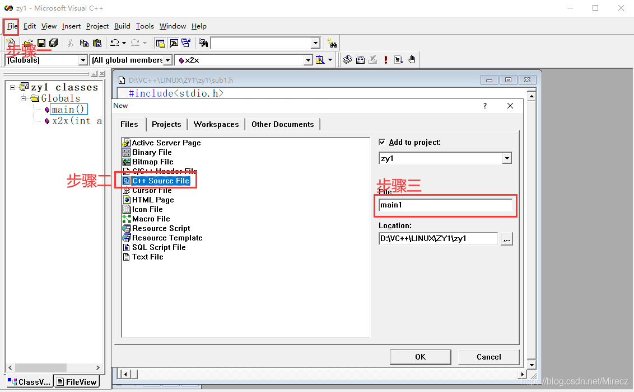Switch to the Workspaces tab
Screen dimensions: 634x392
216,124
